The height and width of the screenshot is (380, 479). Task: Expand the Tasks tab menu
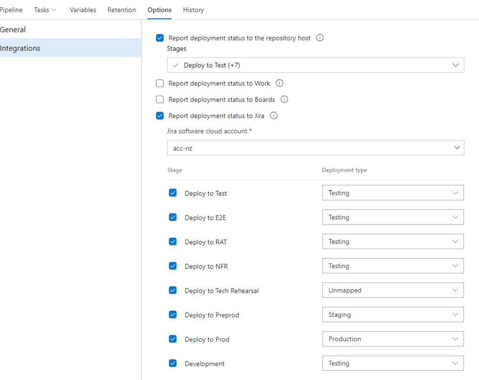(45, 10)
